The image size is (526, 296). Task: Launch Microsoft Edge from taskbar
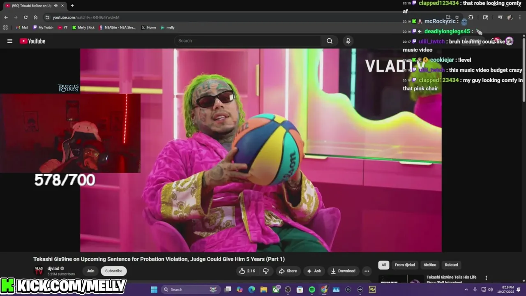coord(251,289)
